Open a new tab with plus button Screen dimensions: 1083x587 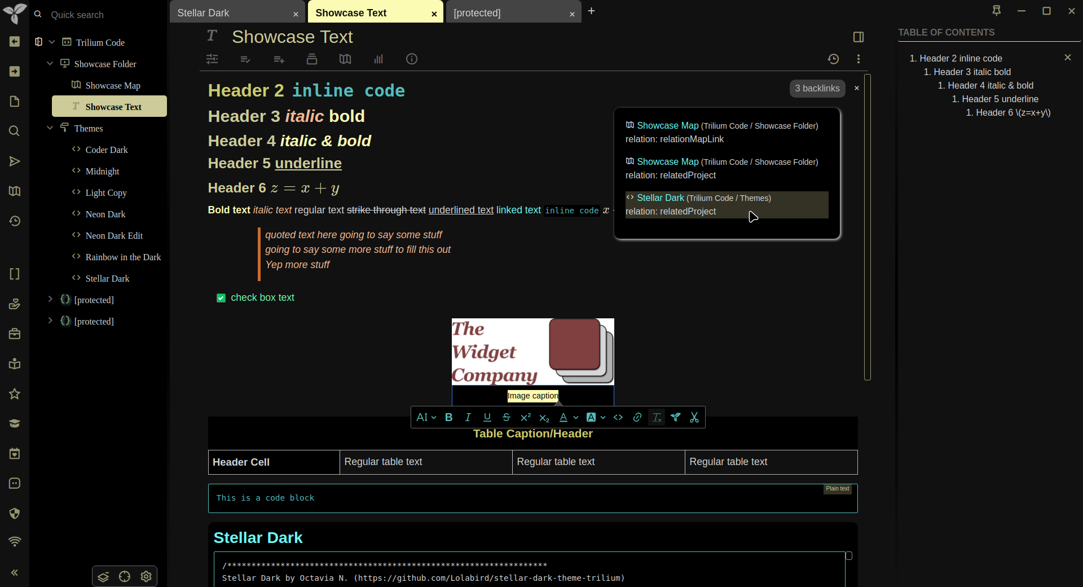(x=591, y=11)
